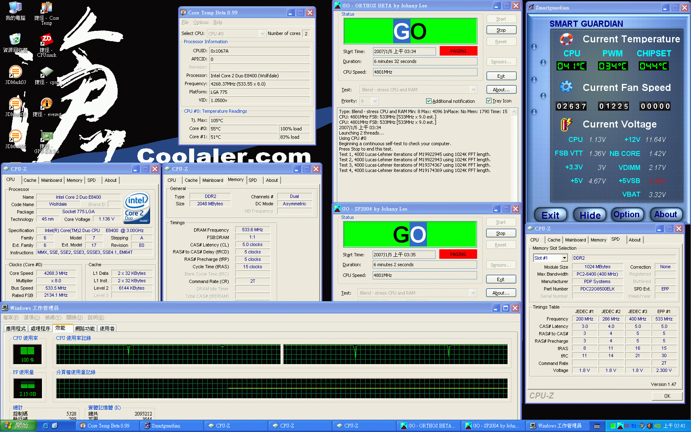Open the Select CPU dropdown in Core Temp
The height and width of the screenshot is (432, 691).
(262, 33)
